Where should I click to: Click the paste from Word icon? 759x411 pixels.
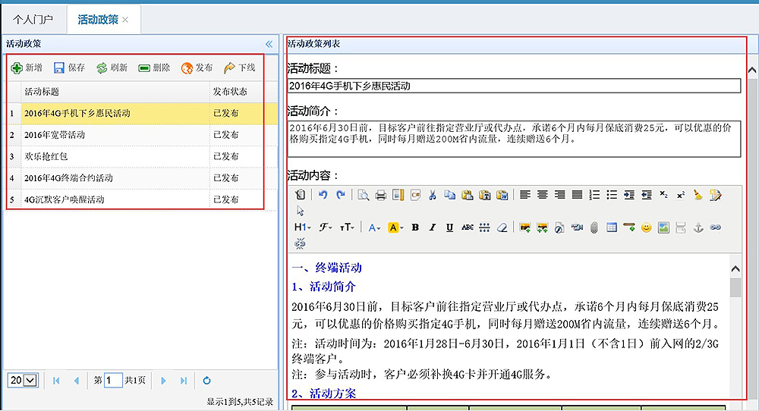coord(502,194)
